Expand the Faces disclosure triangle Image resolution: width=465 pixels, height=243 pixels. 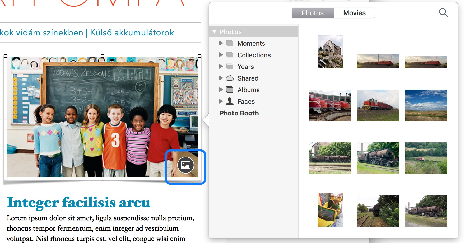[221, 101]
